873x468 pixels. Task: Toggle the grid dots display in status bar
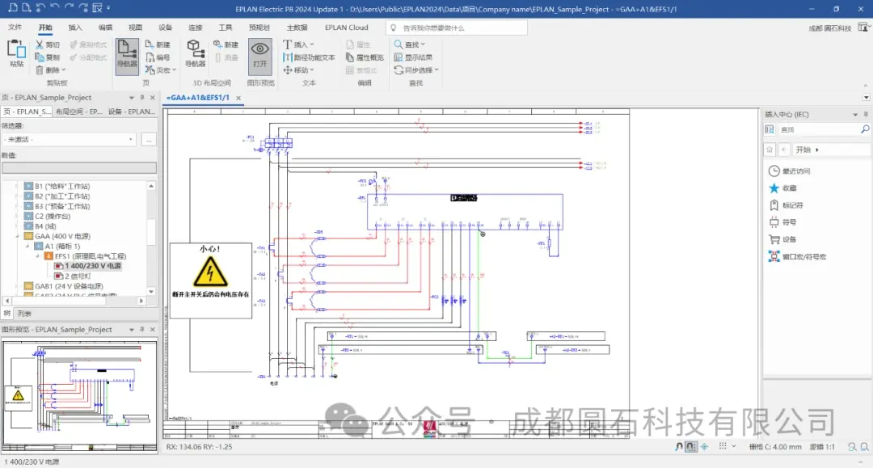point(723,446)
